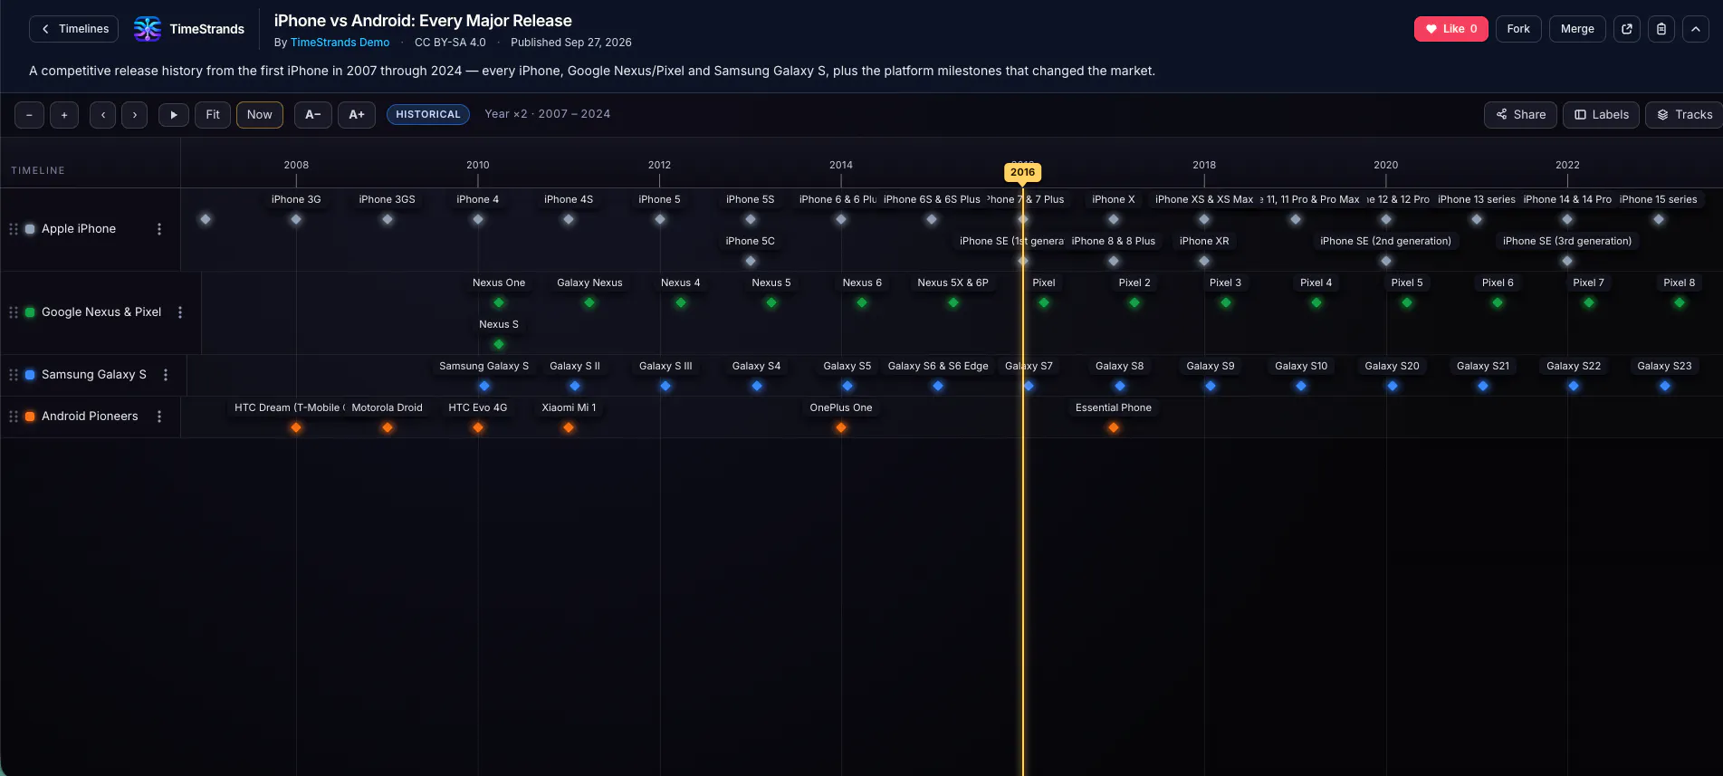
Task: Open the Share options
Action: tap(1521, 115)
